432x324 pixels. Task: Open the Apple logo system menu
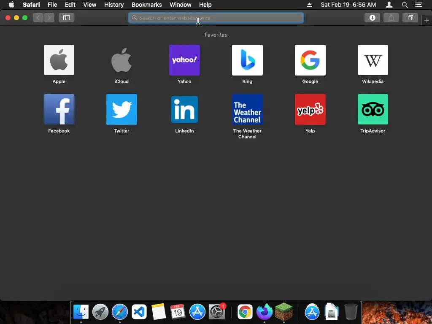coord(11,5)
